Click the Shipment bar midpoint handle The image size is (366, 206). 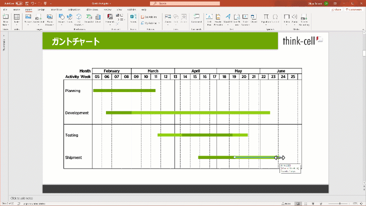(234, 157)
